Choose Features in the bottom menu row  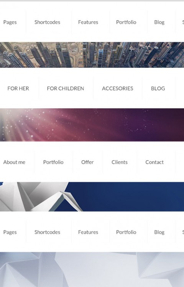click(88, 232)
